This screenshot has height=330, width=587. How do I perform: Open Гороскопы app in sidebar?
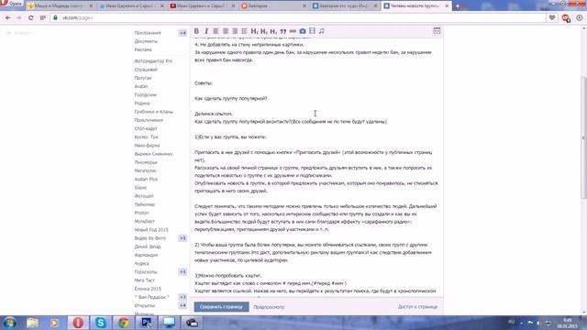pos(146,272)
